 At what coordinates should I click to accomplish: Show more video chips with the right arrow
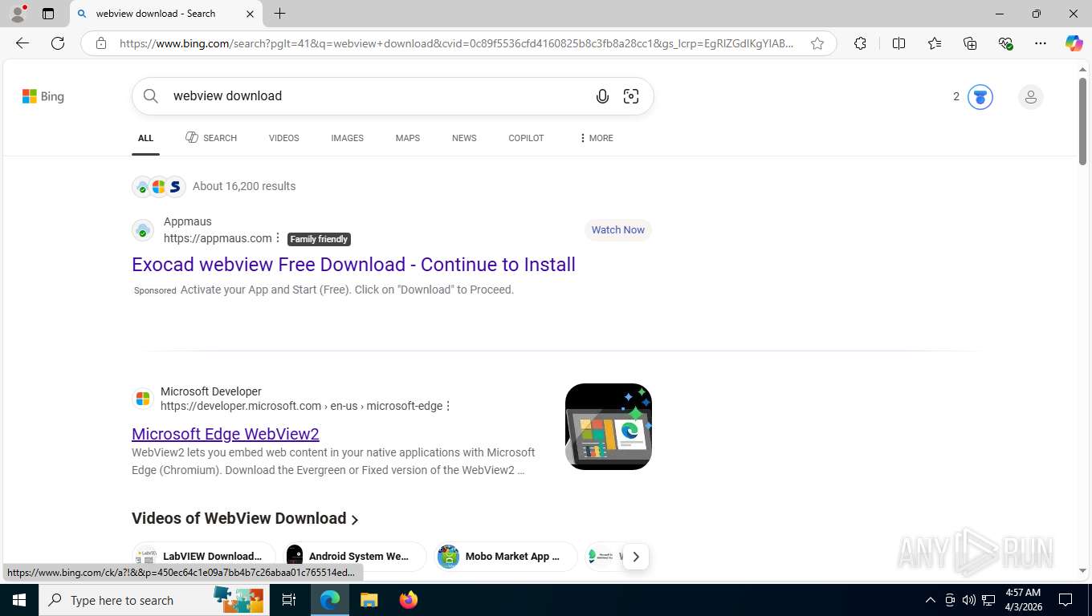coord(635,557)
